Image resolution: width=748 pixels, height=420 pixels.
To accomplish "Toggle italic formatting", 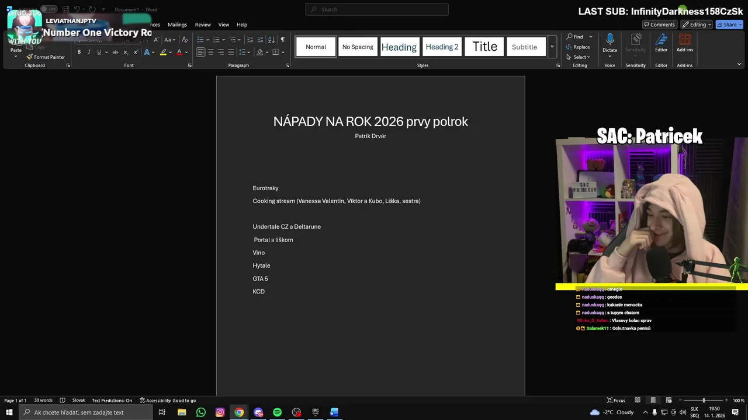I will (x=89, y=52).
